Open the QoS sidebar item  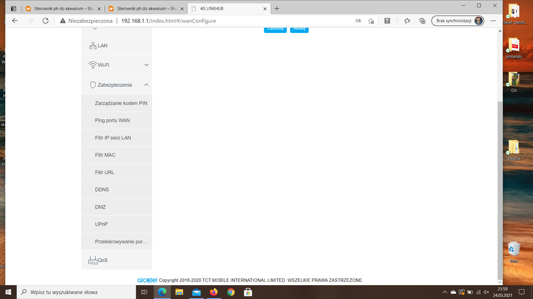pyautogui.click(x=102, y=260)
